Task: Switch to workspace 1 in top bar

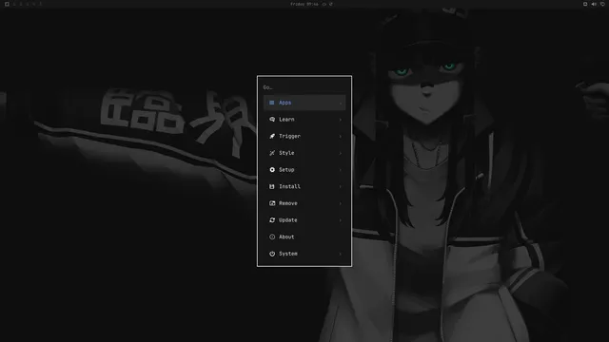Action: click(14, 4)
